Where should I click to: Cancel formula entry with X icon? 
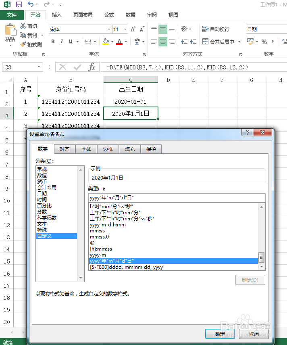coord(63,67)
